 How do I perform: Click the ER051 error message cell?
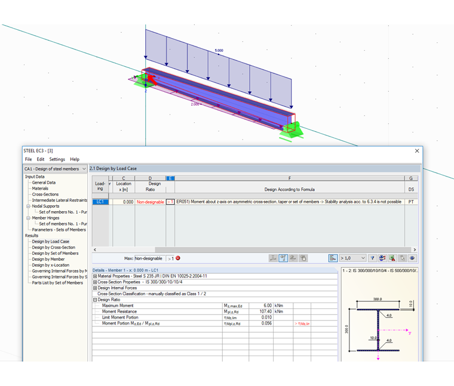pyautogui.click(x=289, y=202)
